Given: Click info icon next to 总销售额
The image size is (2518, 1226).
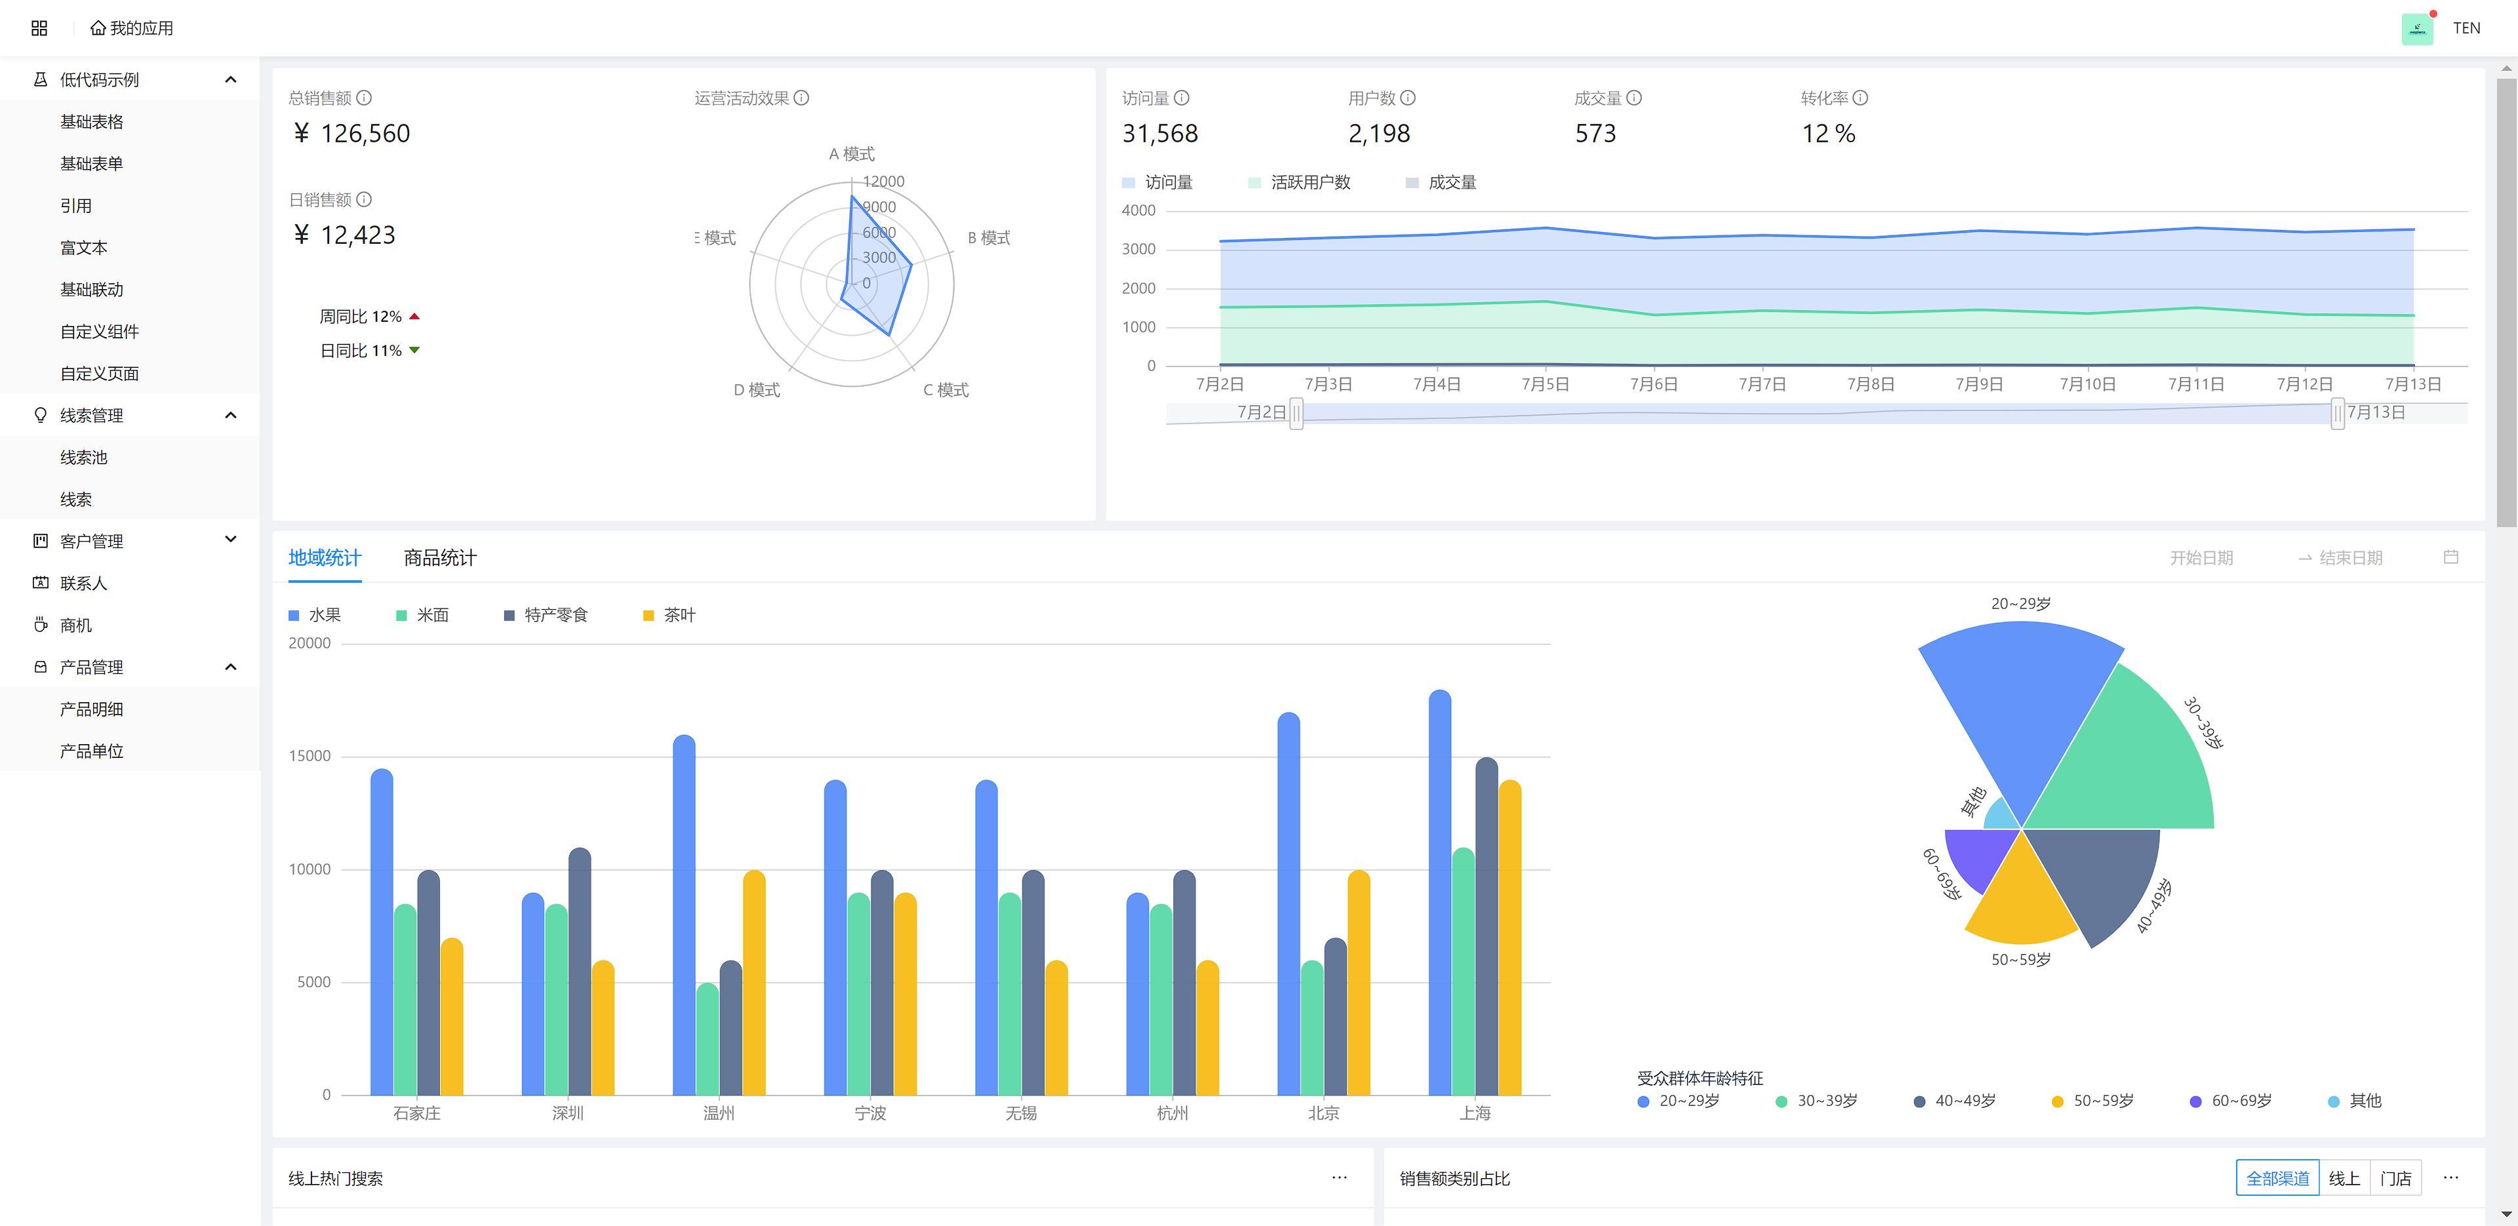Looking at the screenshot, I should tap(364, 98).
